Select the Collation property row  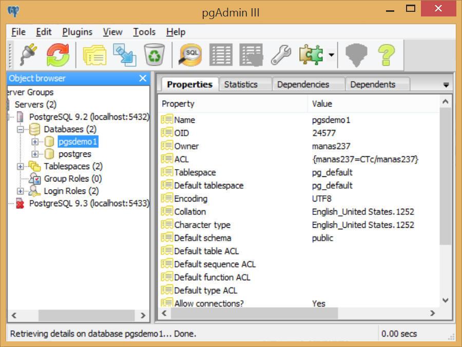click(x=299, y=212)
